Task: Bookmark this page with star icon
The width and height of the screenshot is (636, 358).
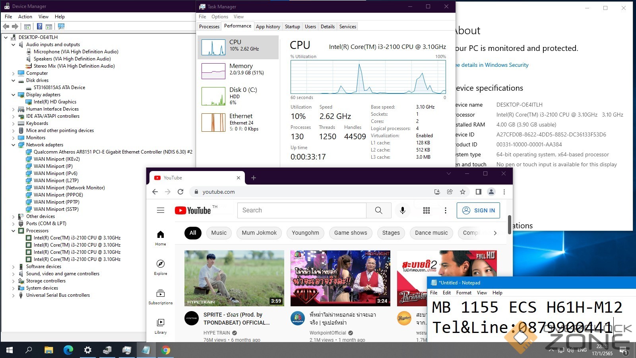Action: 463,192
